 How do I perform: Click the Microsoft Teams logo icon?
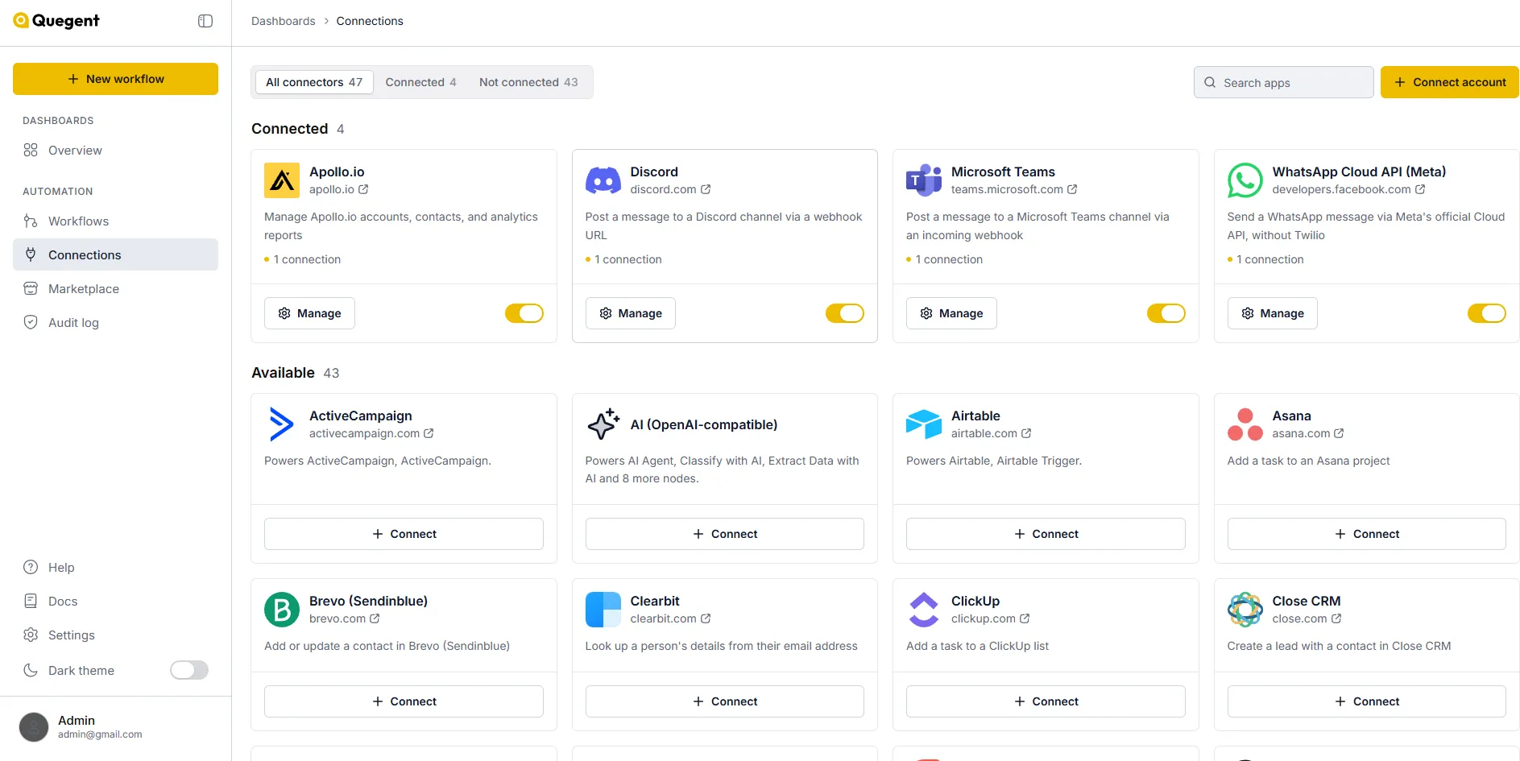coord(924,180)
